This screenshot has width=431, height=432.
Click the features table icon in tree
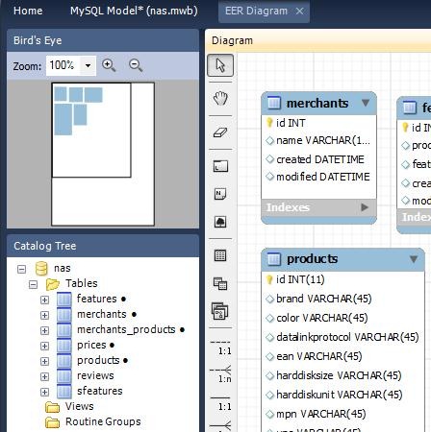[x=64, y=300]
